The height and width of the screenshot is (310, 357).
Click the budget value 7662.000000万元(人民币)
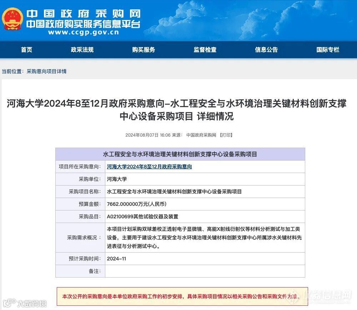pos(137,204)
